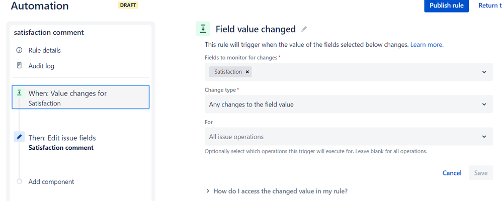Expand How do I access the changed value
The height and width of the screenshot is (201, 502).
(x=277, y=191)
